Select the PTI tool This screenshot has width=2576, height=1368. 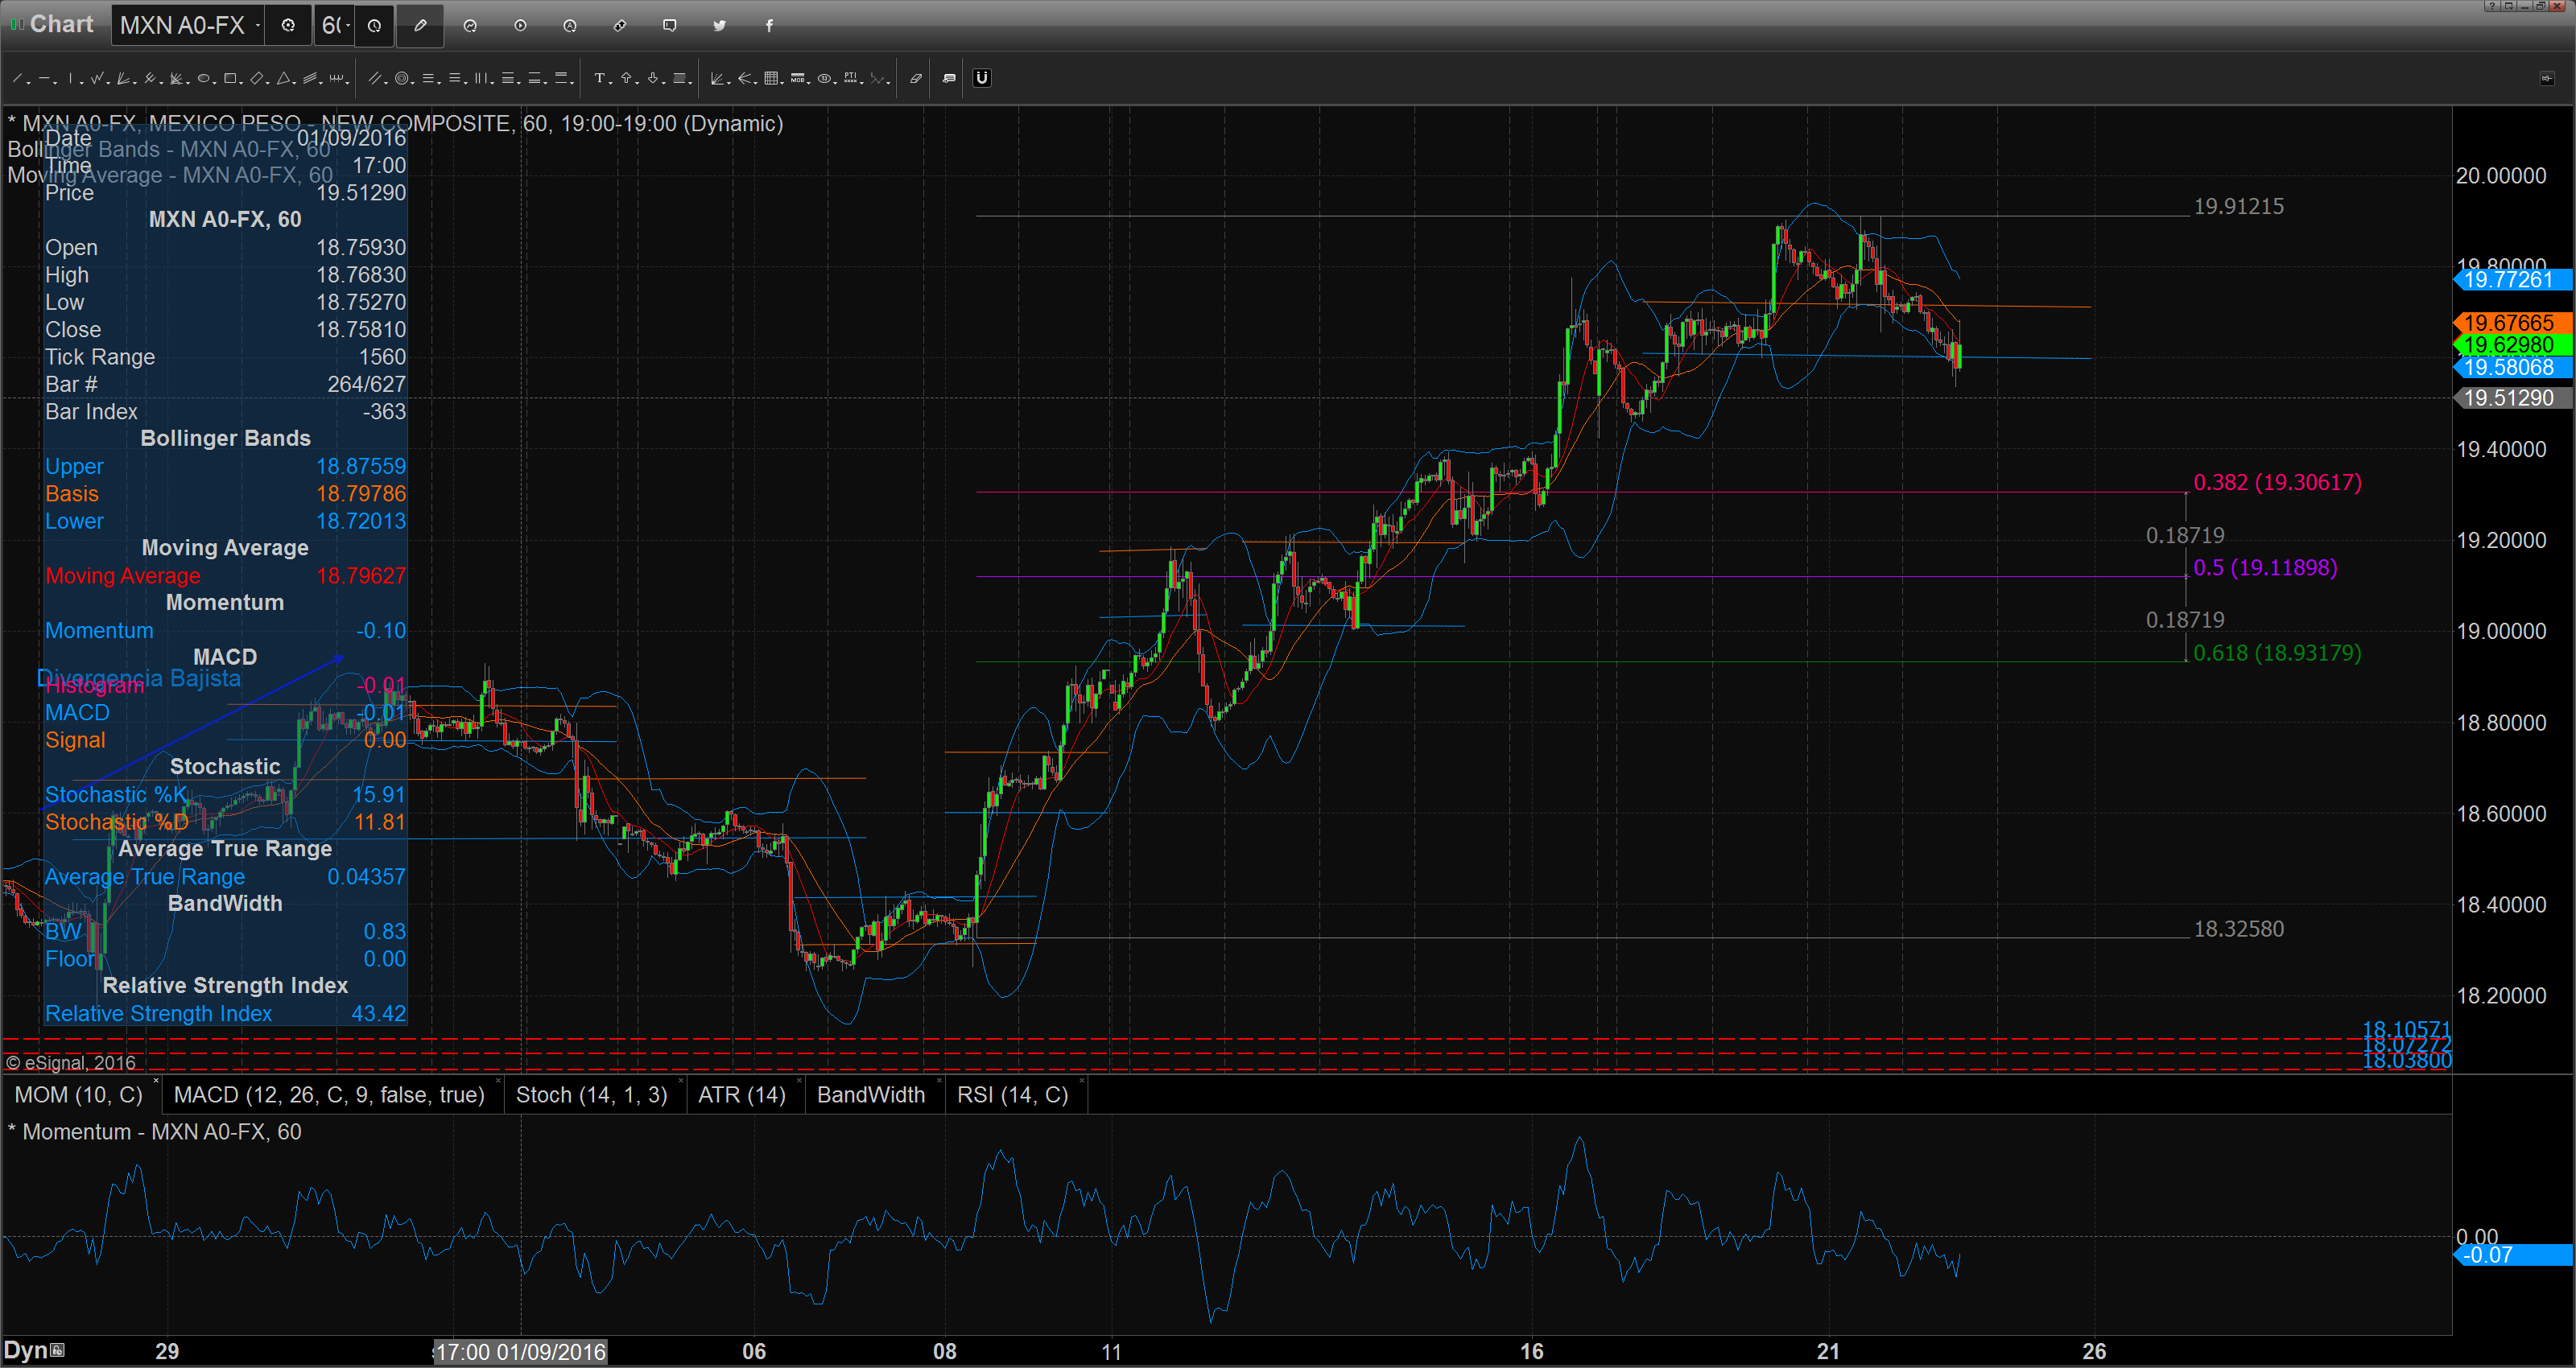[850, 78]
